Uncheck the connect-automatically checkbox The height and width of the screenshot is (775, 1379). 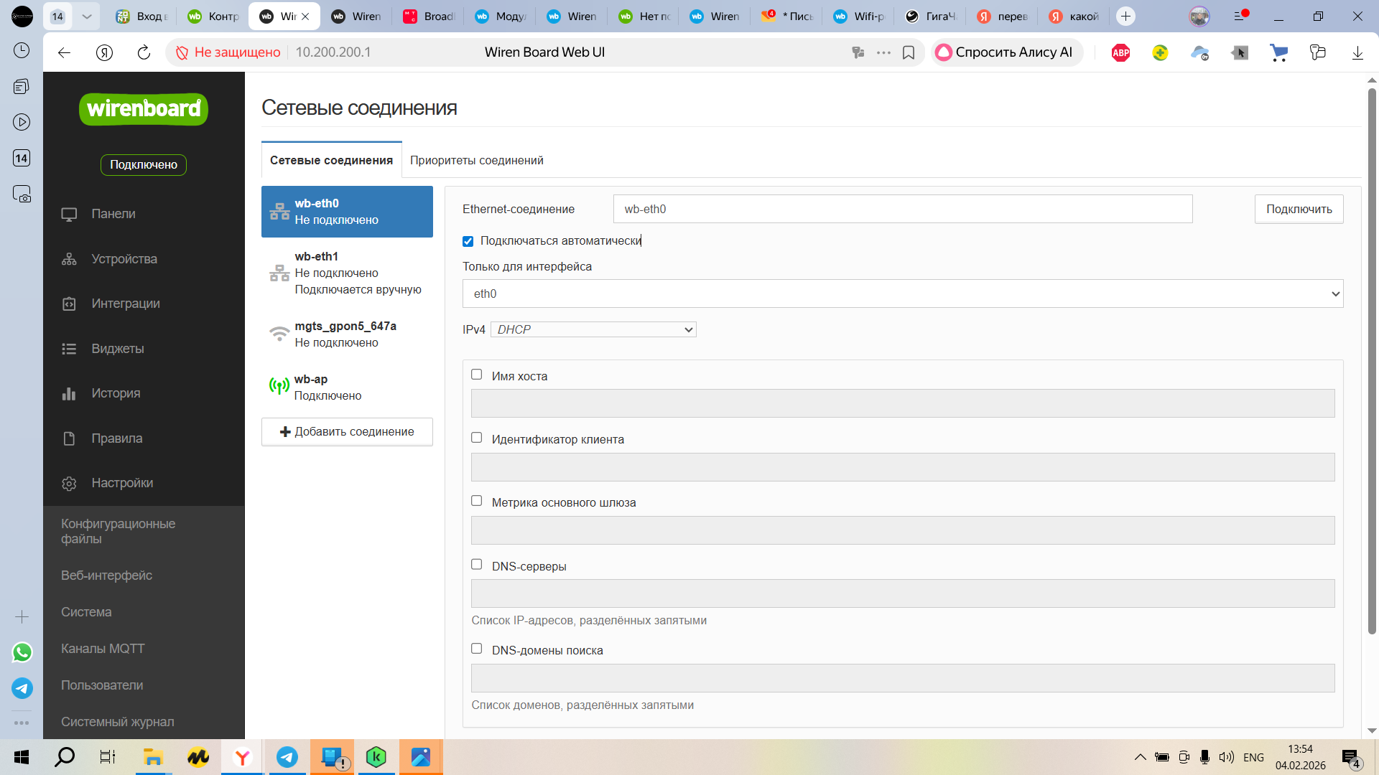tap(468, 241)
